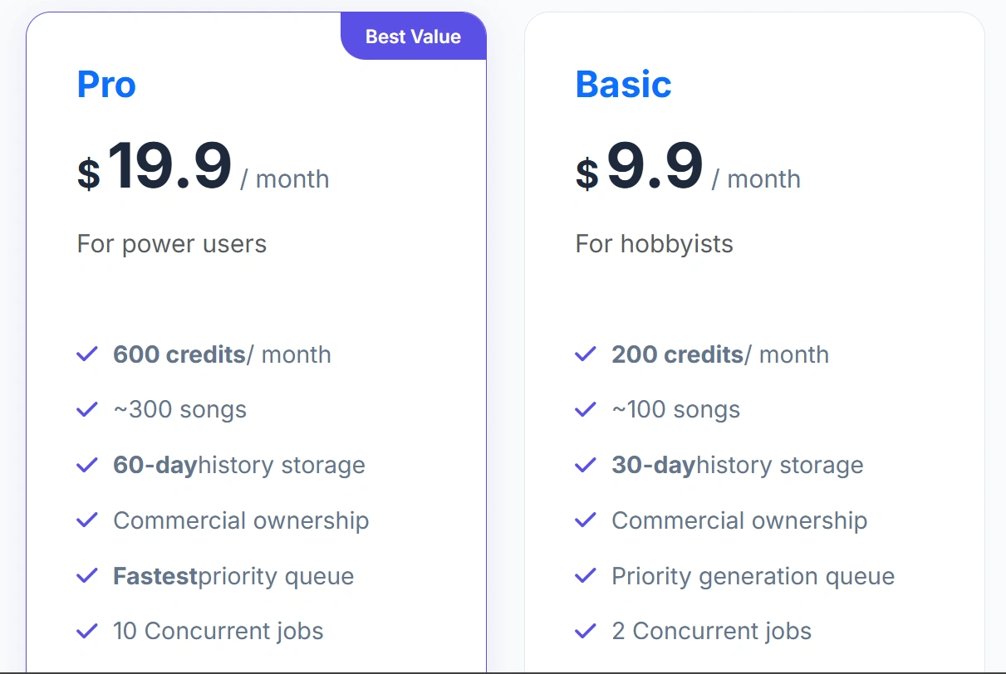Click checkmark icon beside Pro 600 credits
Viewport: 1006px width, 674px height.
tap(87, 354)
